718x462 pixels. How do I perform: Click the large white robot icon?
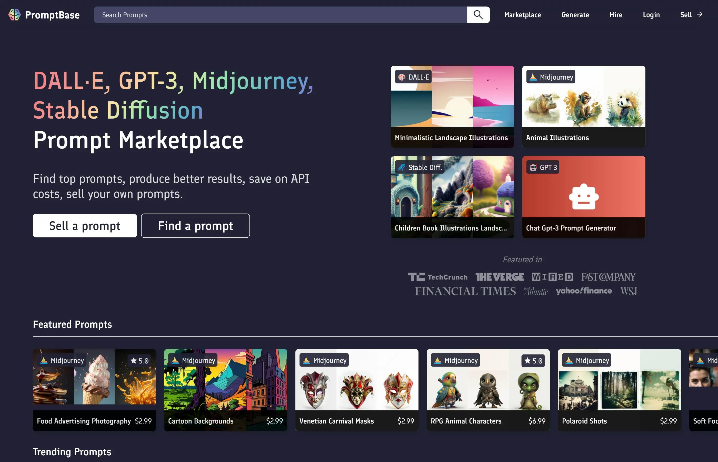click(x=583, y=197)
